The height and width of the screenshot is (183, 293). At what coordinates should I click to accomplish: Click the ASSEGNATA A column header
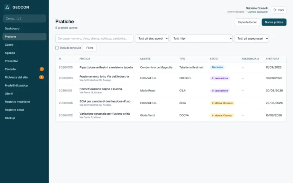pos(250,59)
